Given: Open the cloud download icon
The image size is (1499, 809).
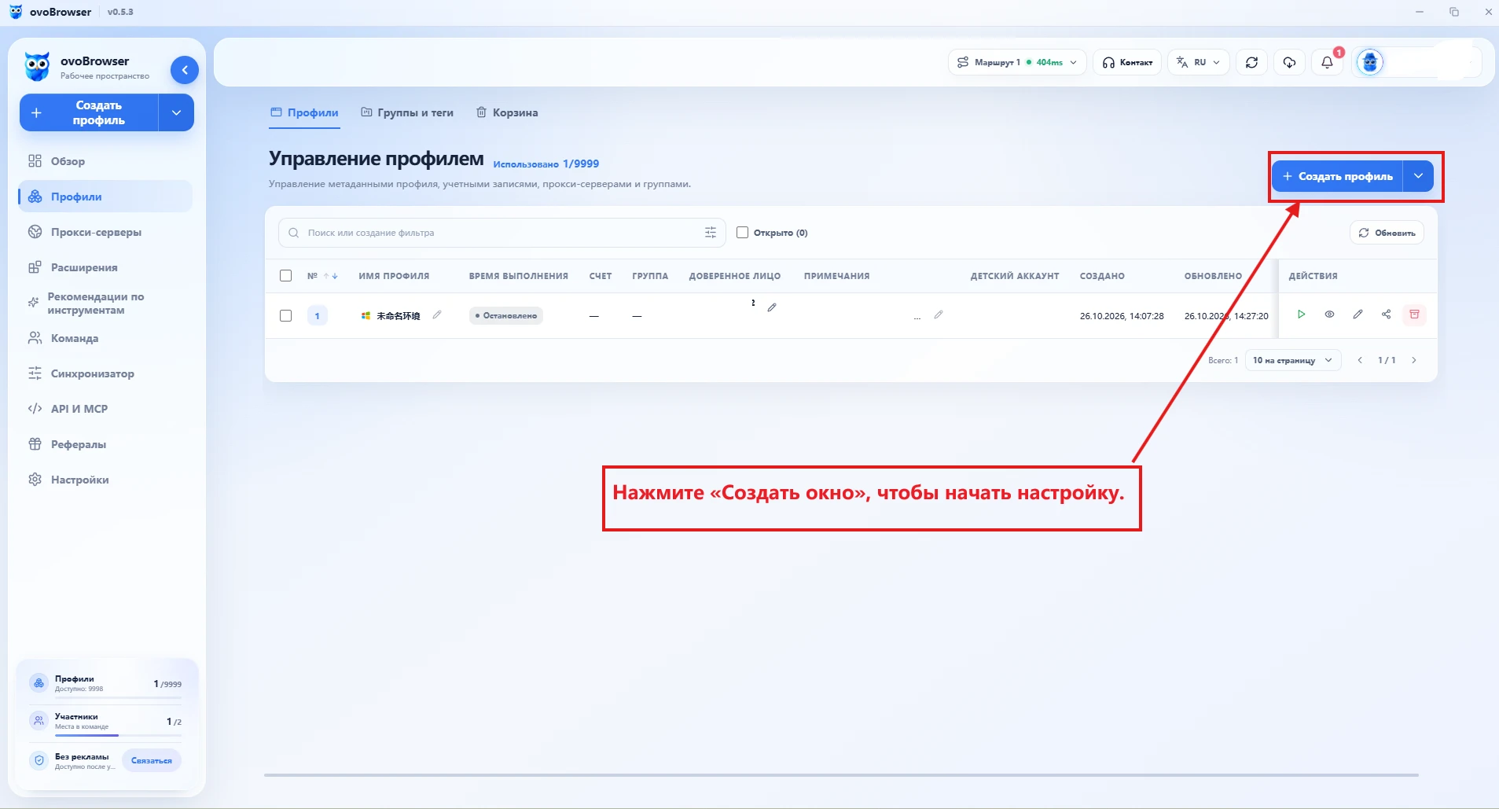Looking at the screenshot, I should pyautogui.click(x=1289, y=62).
